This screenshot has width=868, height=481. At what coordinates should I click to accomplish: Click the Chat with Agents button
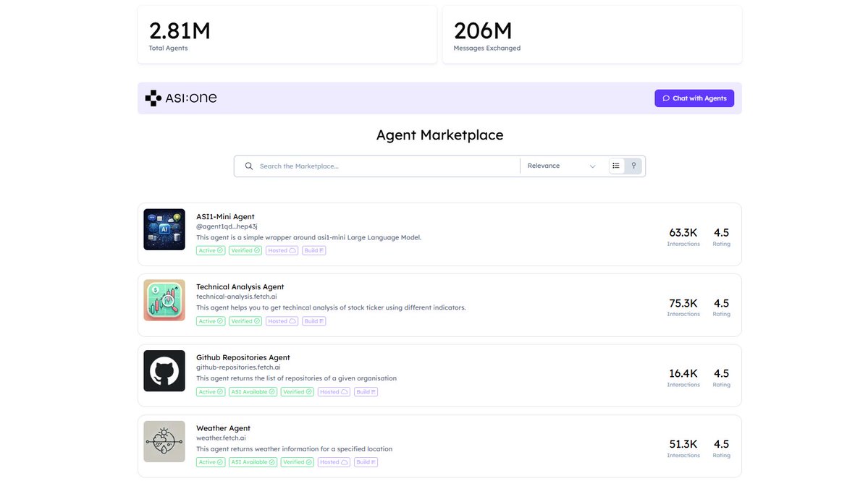(x=694, y=98)
